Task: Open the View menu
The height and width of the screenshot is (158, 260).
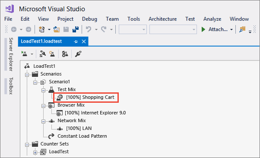Action: pyautogui.click(x=43, y=19)
